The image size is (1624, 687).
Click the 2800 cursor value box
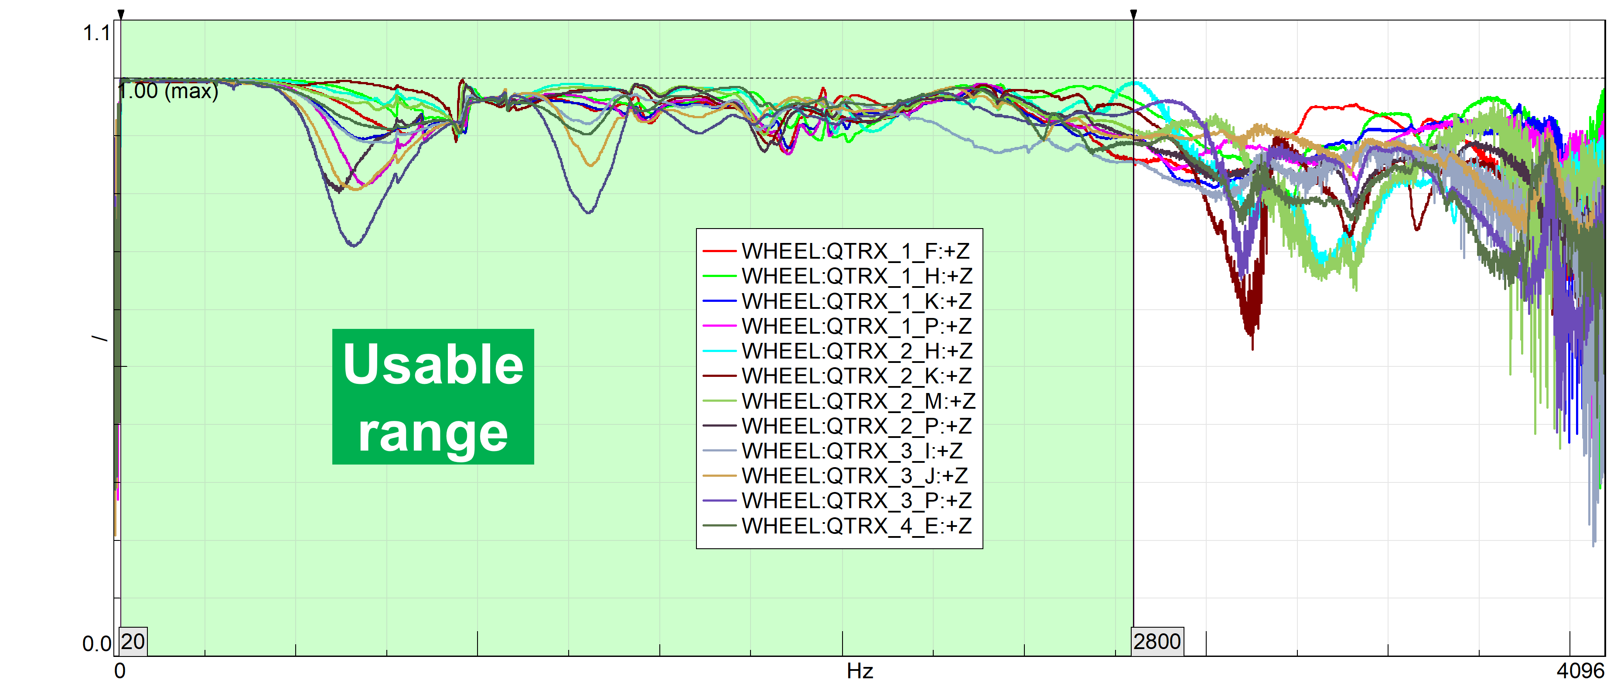(1157, 642)
